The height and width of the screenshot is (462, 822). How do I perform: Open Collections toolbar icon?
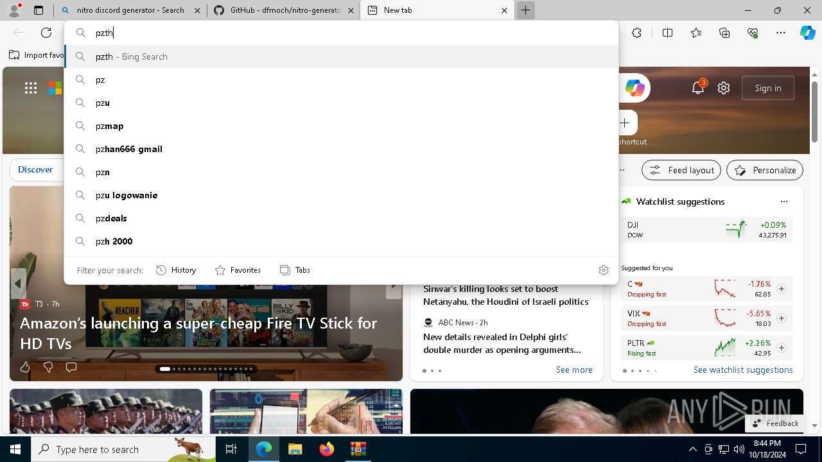(x=724, y=33)
